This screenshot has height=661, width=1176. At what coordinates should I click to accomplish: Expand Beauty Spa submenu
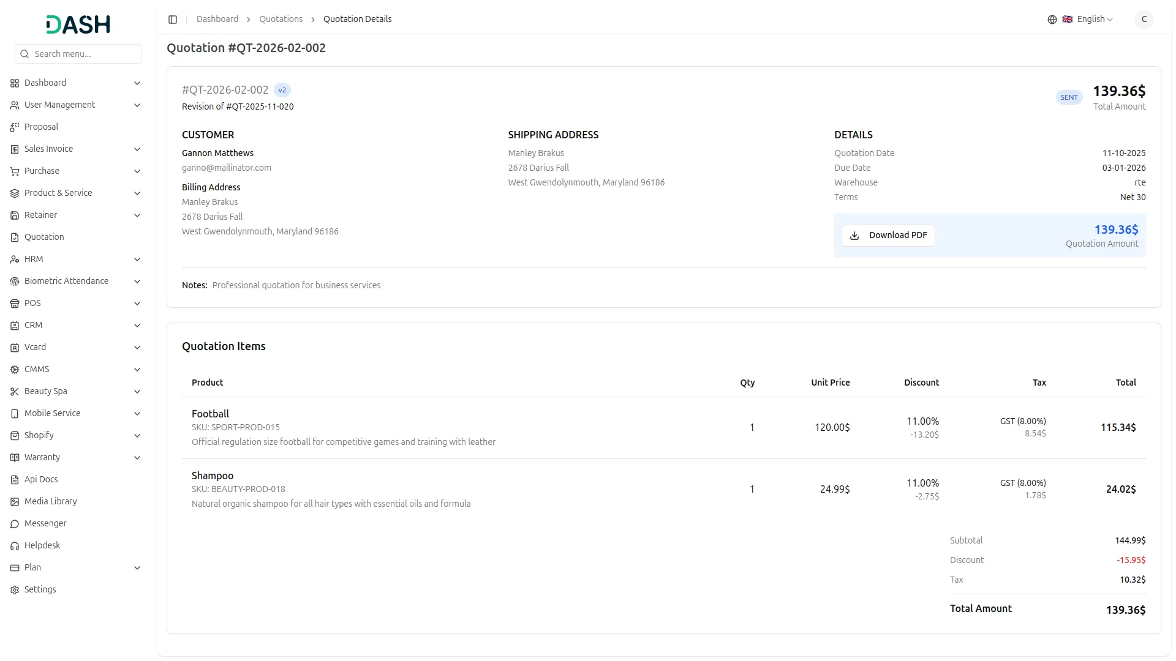pos(137,392)
